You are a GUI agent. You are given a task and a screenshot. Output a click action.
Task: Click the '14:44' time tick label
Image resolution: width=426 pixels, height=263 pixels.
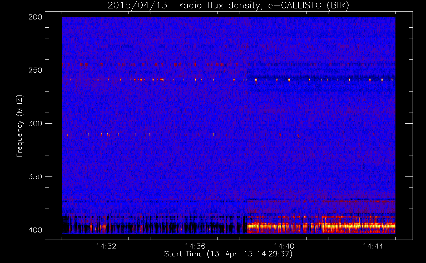373,246
